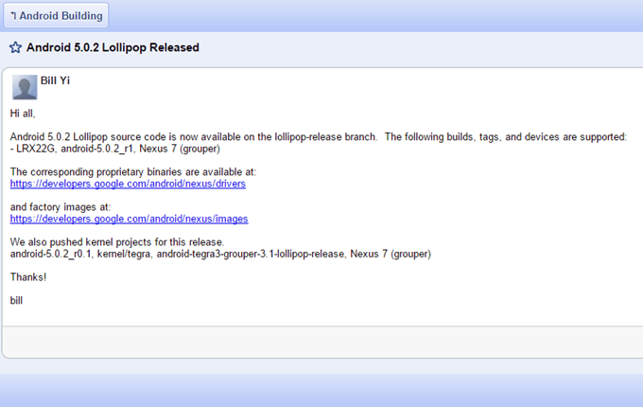The height and width of the screenshot is (407, 643).
Task: Click the back arrow icon in Android Building button
Action: (13, 16)
